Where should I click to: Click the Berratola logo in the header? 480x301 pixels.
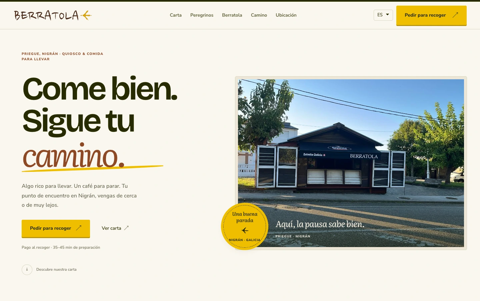53,15
